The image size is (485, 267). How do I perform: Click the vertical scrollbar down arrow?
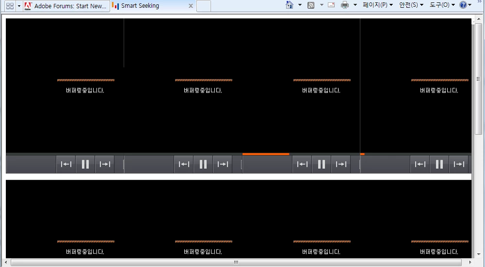coord(478,254)
